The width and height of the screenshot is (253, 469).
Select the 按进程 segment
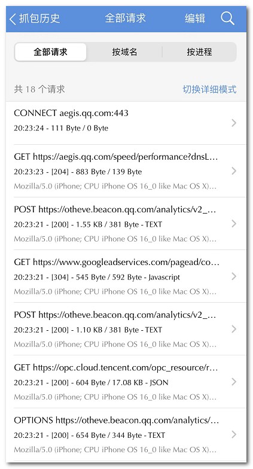199,52
